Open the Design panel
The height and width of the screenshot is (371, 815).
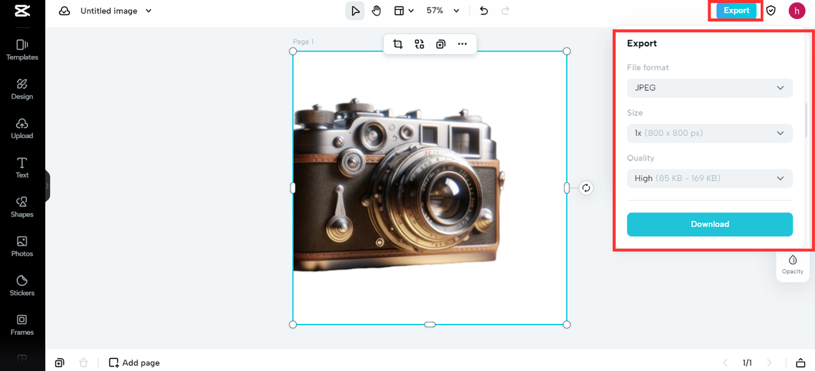[22, 89]
